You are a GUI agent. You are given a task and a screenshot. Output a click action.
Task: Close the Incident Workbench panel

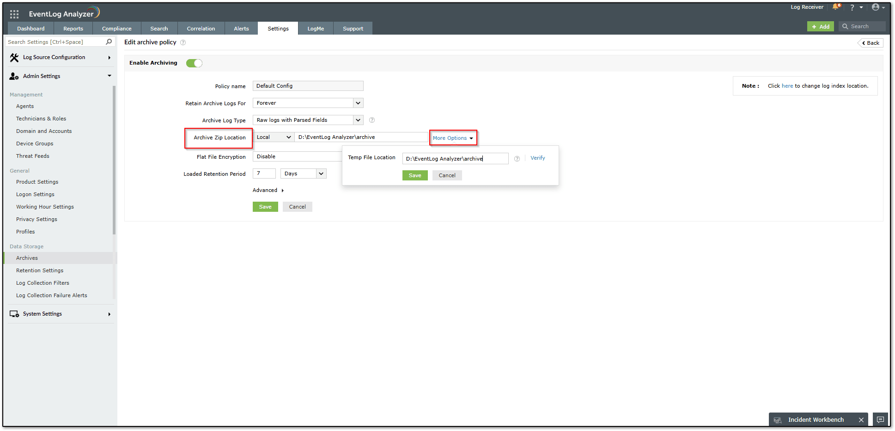point(861,420)
